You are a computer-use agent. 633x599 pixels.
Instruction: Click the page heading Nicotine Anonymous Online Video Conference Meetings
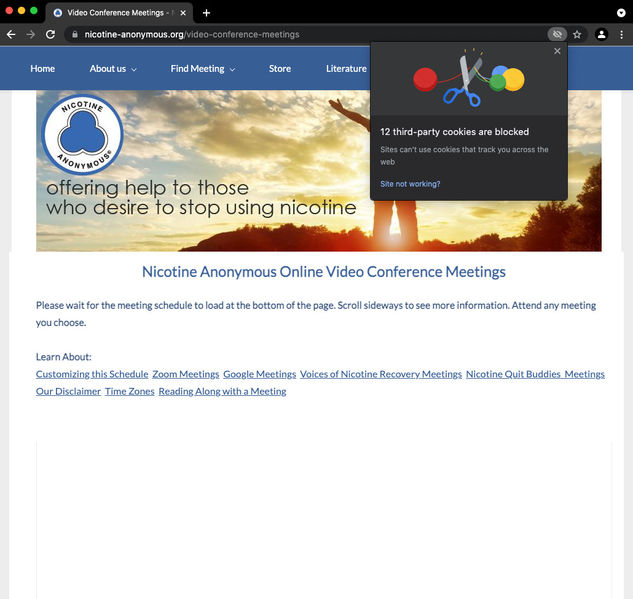click(x=324, y=272)
